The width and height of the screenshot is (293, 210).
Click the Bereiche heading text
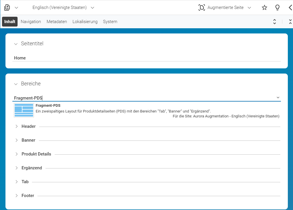pos(31,84)
